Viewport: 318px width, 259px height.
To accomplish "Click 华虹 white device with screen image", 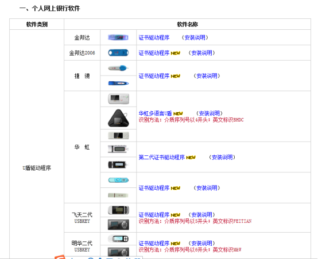I will 118,99.
